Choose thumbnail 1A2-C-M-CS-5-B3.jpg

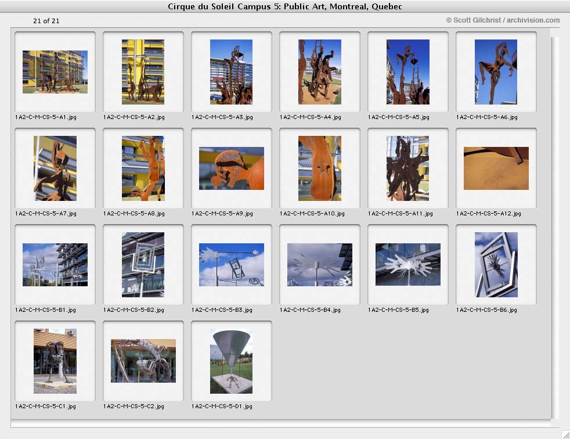pos(231,265)
